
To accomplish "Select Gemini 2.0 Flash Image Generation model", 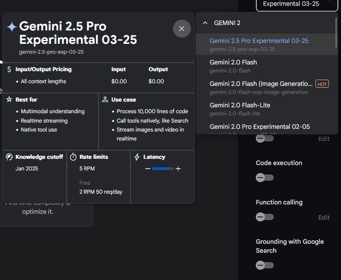I will [267, 87].
